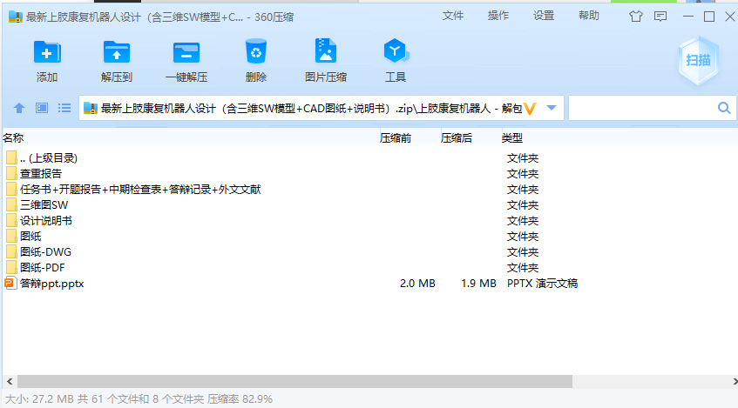Click the archive icon in the path bar
The width and height of the screenshot is (738, 408).
(91, 108)
